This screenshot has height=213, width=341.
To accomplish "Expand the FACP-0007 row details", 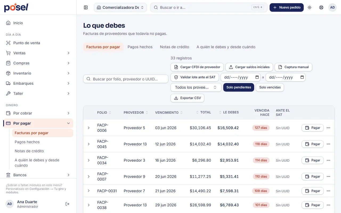I will click(x=89, y=177).
